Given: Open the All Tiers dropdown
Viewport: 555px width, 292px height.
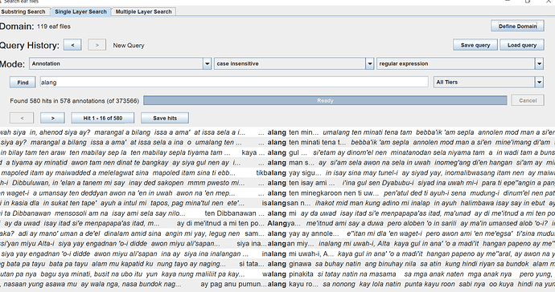Looking at the screenshot, I should click(x=488, y=83).
